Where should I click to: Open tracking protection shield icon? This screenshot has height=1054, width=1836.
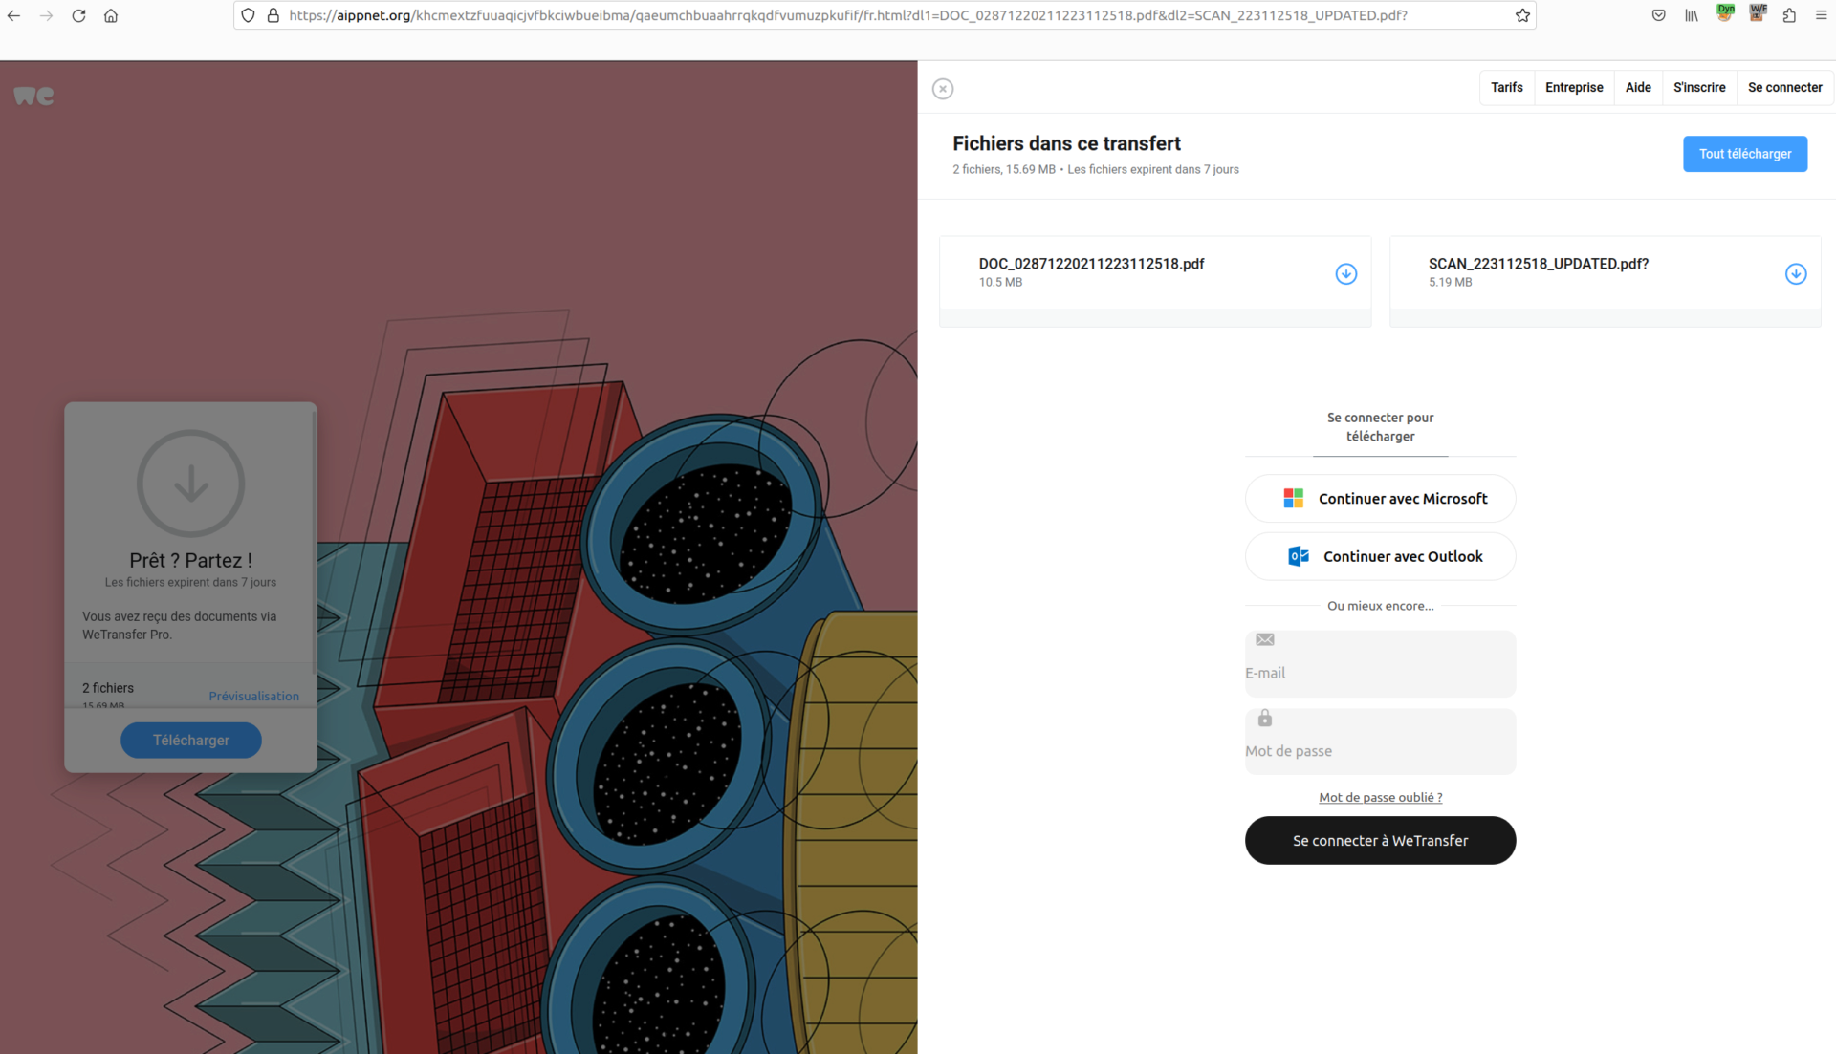coord(248,15)
